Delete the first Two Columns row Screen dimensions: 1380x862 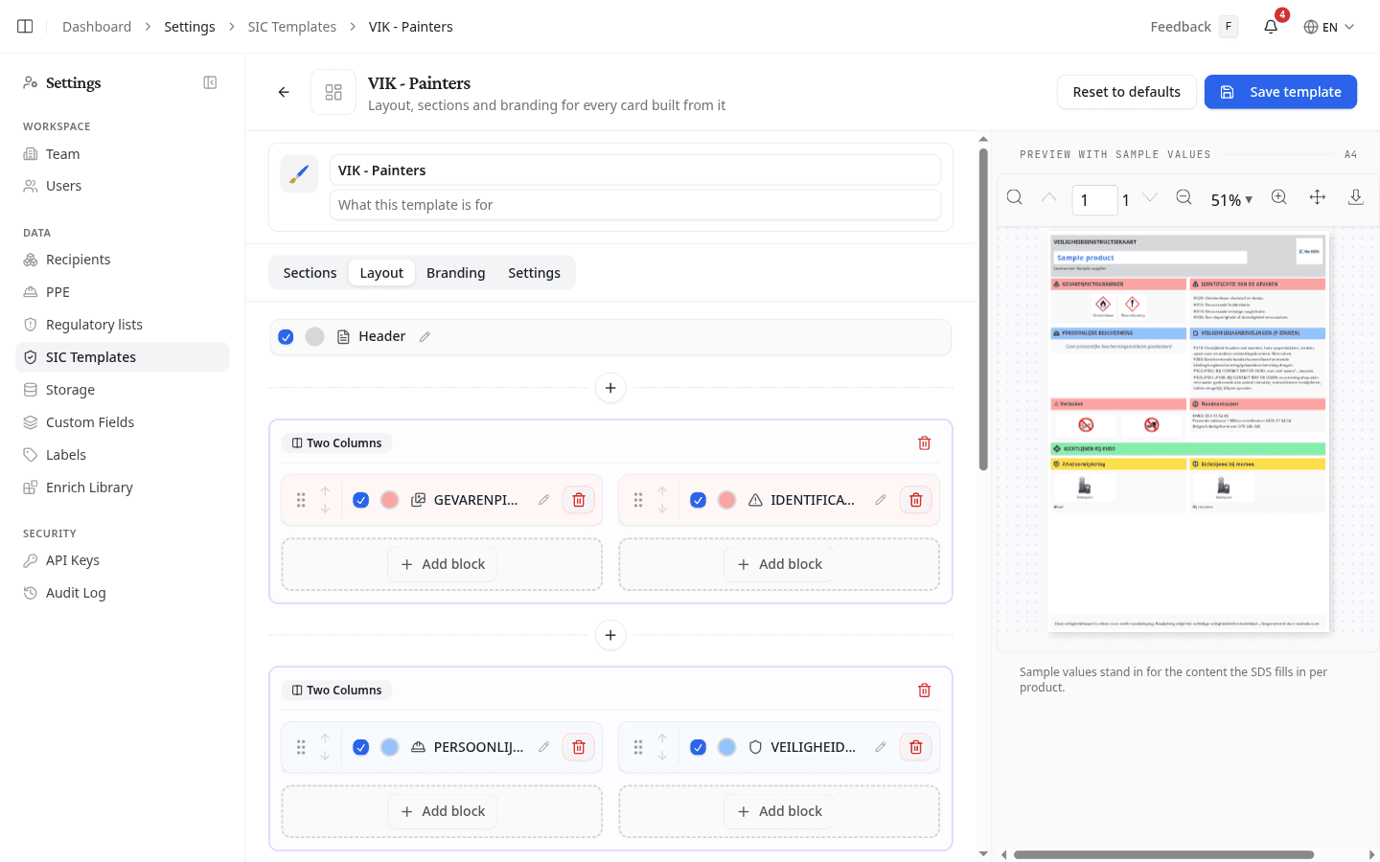pos(924,443)
